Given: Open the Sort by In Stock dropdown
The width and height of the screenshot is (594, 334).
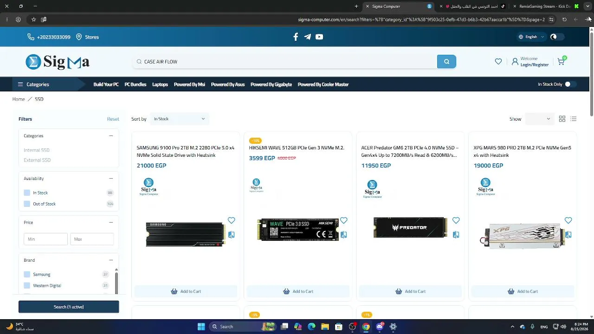Looking at the screenshot, I should (x=180, y=119).
